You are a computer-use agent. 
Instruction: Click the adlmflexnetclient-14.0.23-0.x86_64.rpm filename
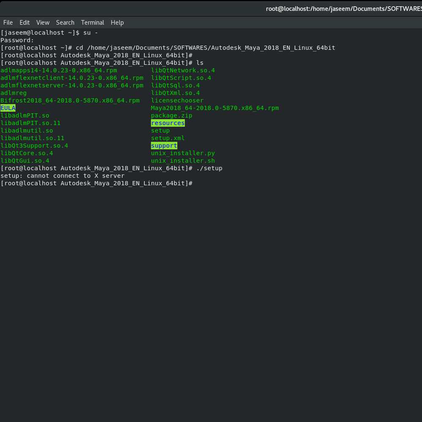coord(72,78)
